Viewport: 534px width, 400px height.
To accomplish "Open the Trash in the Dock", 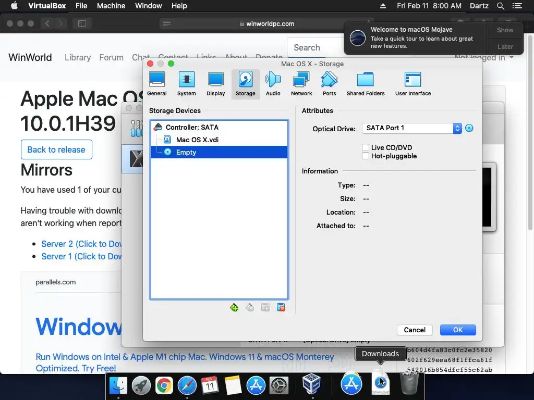I will tap(409, 384).
